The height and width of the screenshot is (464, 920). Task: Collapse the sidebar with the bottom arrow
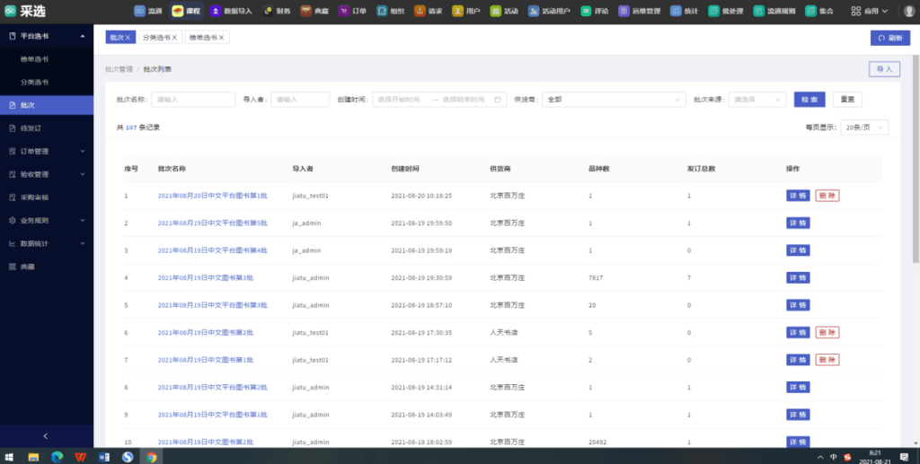[x=46, y=436]
